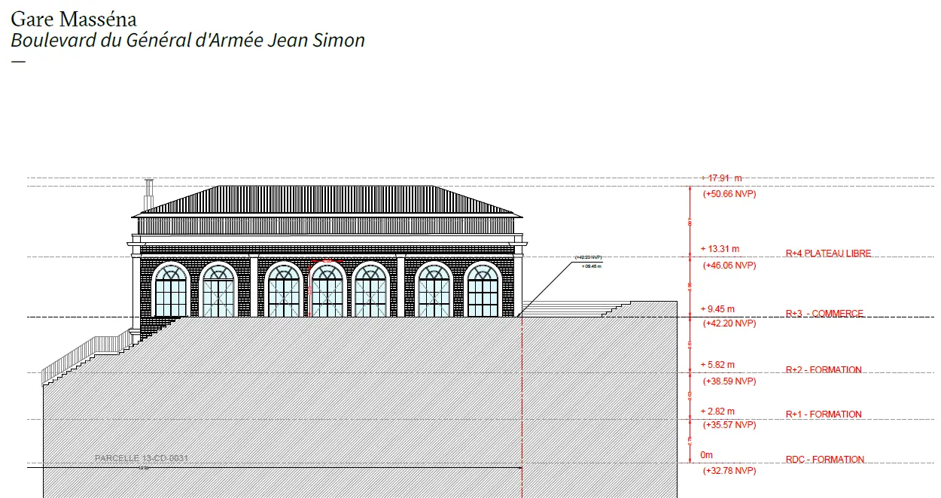Click the "+ 13.31 m" height label

pos(720,249)
